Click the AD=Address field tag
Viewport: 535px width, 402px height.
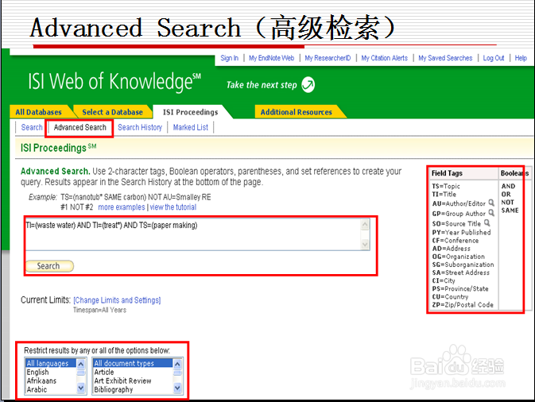[x=451, y=249]
